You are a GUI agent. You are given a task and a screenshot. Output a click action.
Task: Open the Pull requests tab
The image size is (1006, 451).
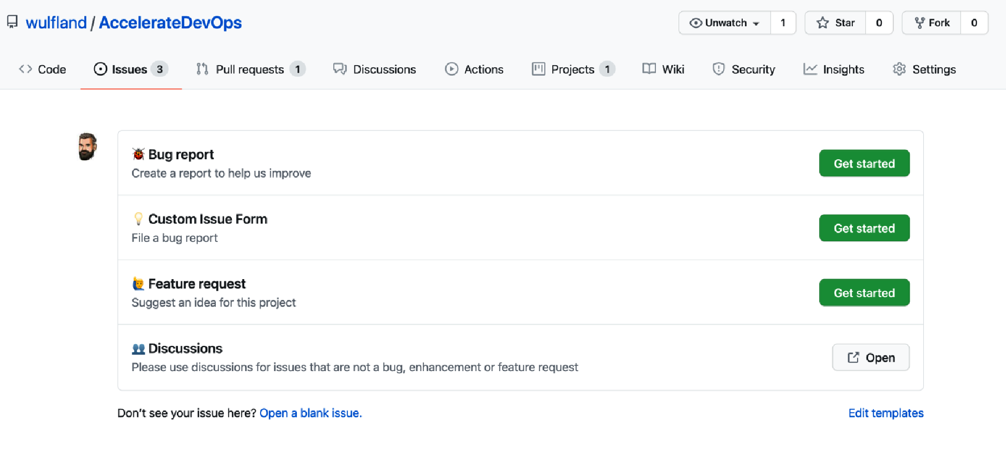tap(251, 69)
